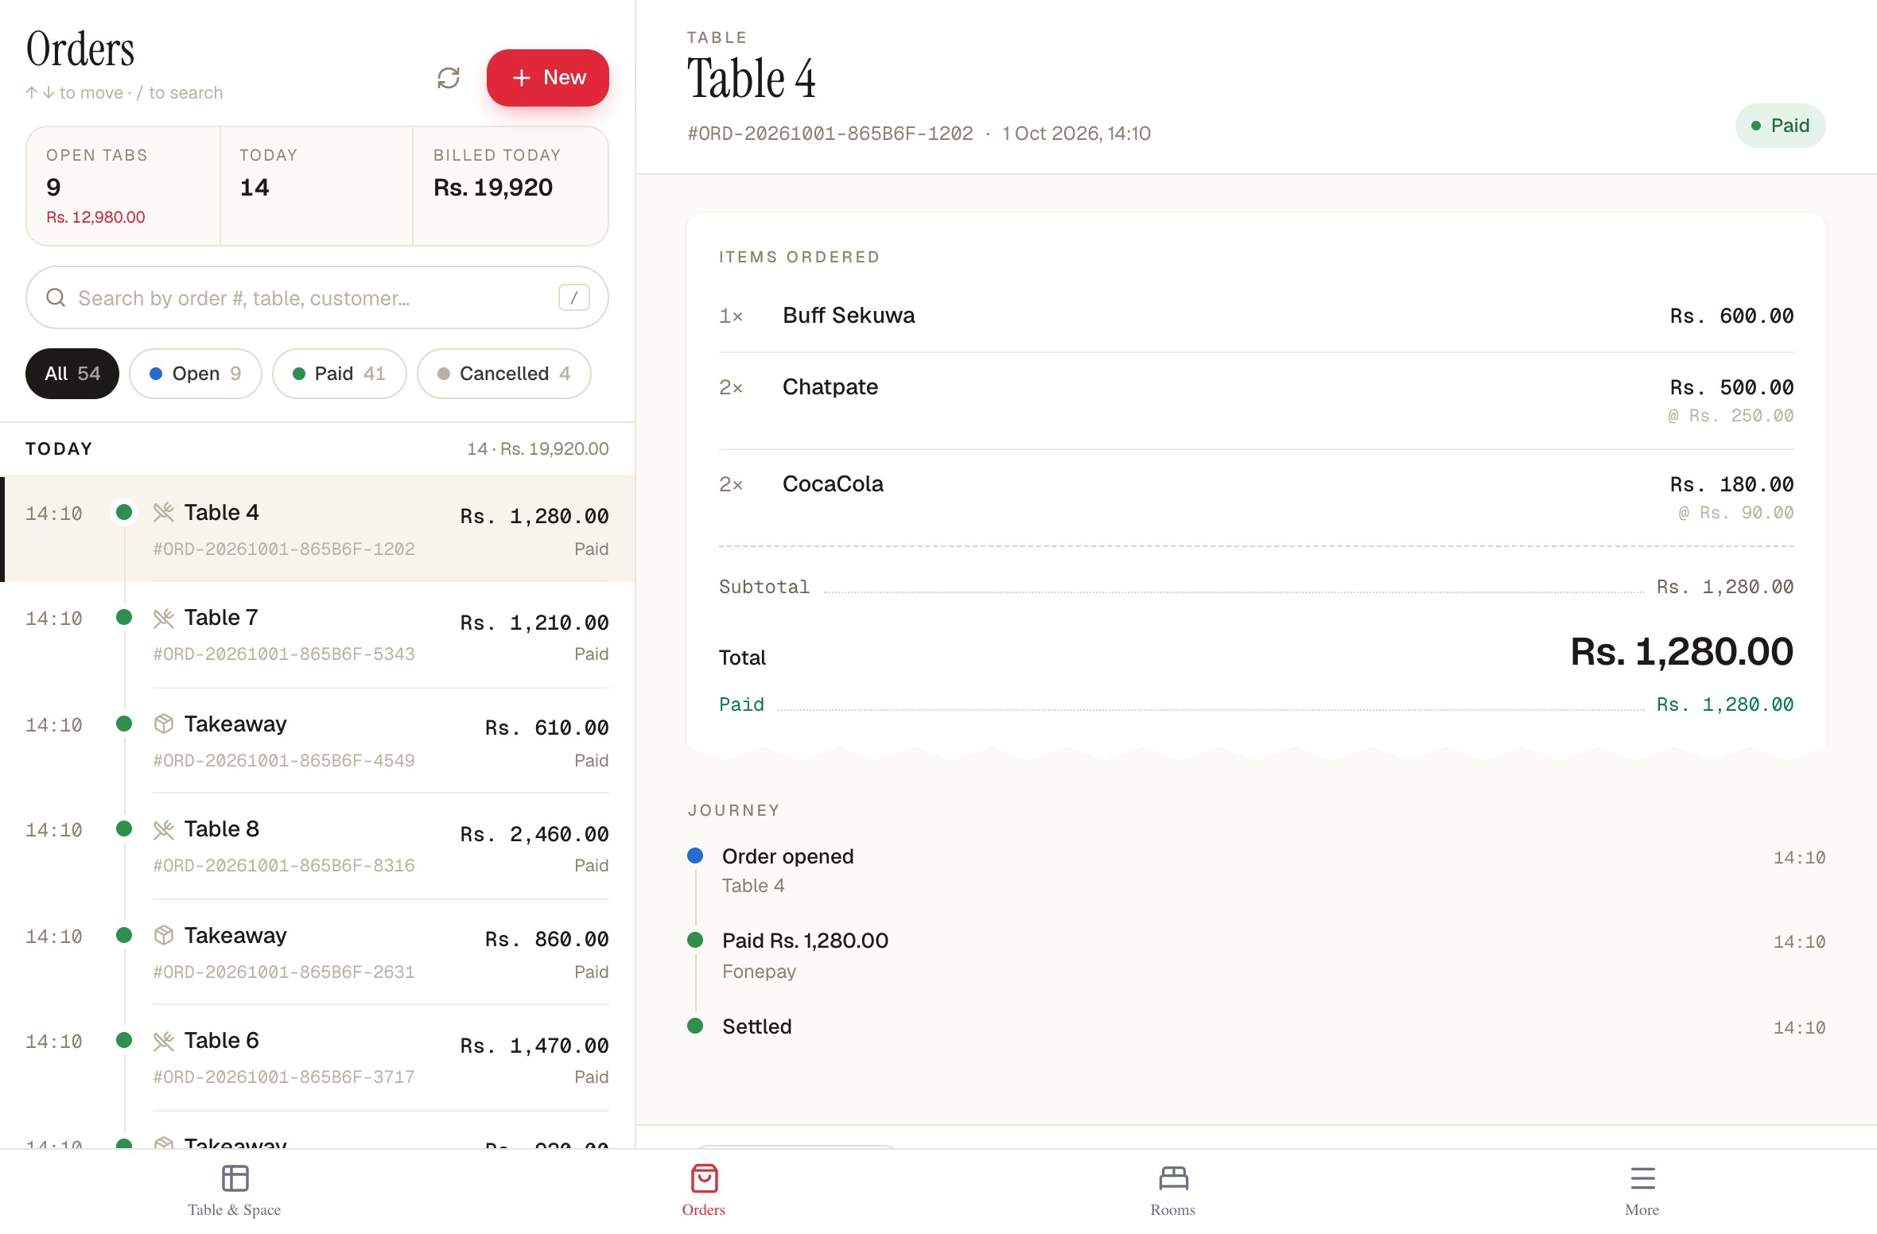Click Rs. 12,980.00 open tabs amount
The width and height of the screenshot is (1877, 1234).
95,217
